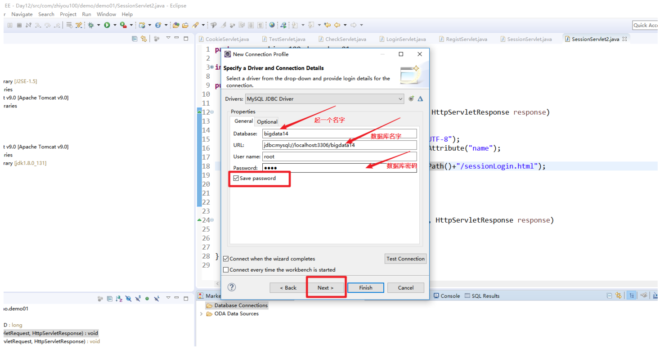
Task: Click Hide Static Members icon in Outline view
Action: [x=138, y=298]
